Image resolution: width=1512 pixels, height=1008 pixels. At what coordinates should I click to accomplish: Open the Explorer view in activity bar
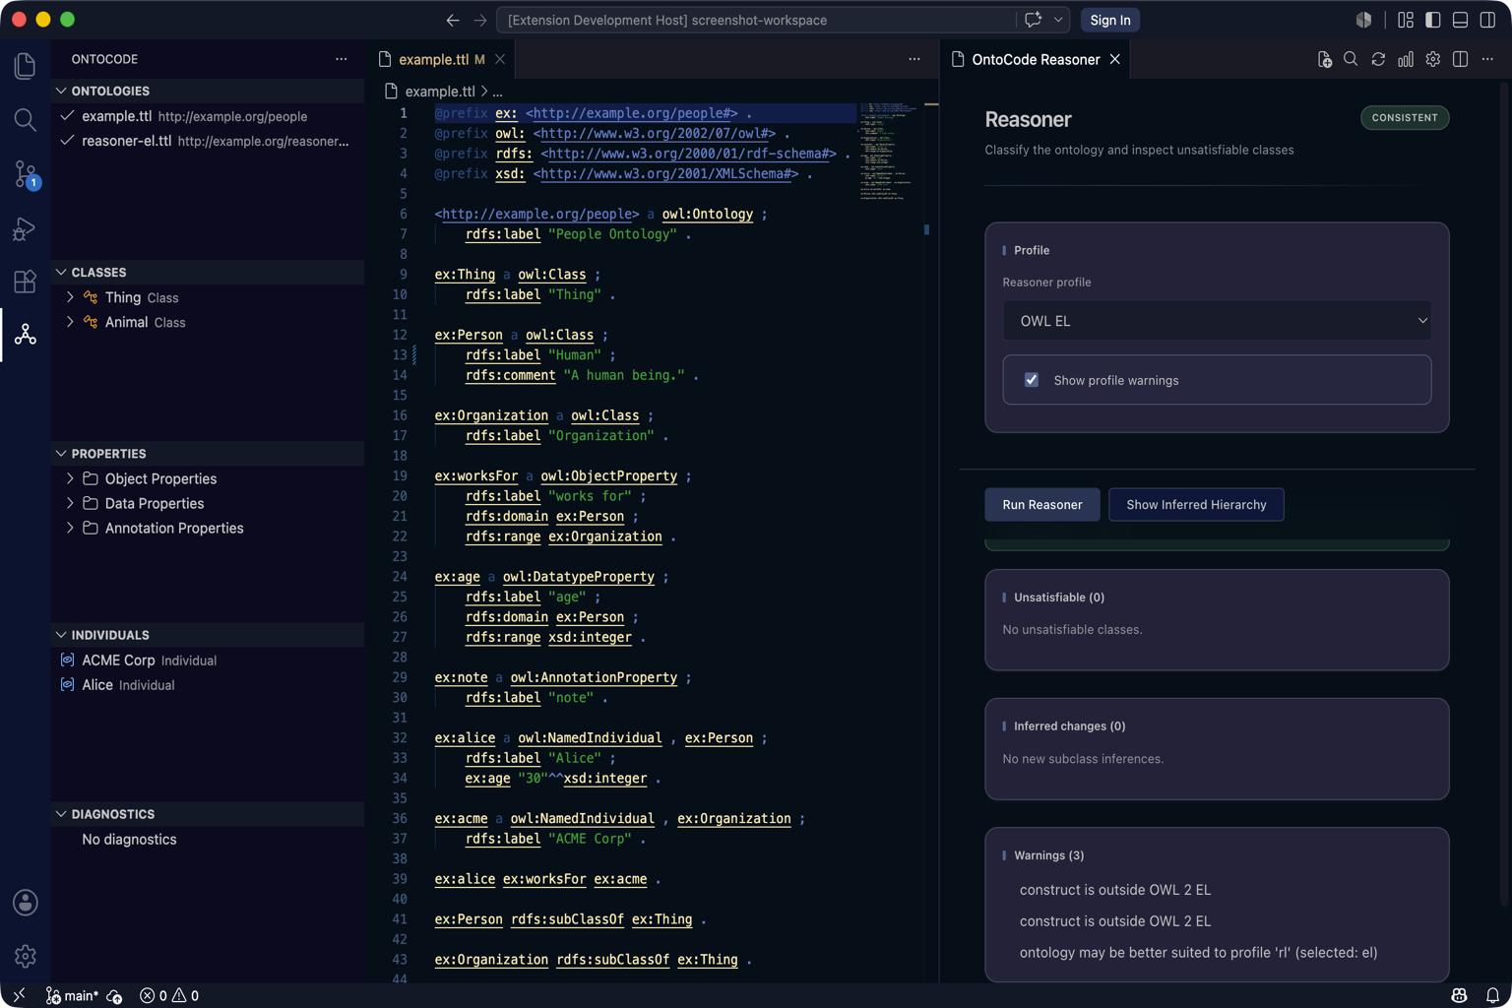coord(25,66)
